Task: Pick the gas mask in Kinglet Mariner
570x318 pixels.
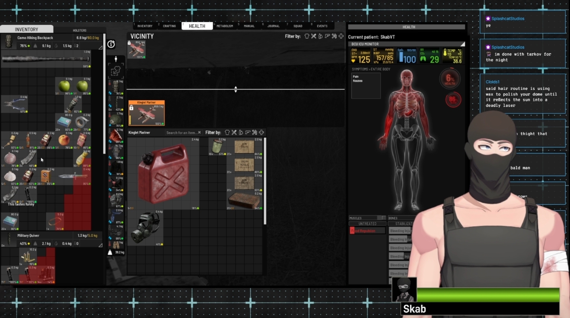Action: (x=146, y=228)
